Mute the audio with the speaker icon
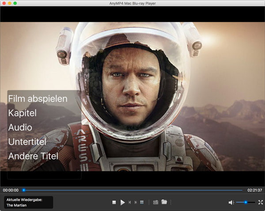265x211 pixels. 231,202
